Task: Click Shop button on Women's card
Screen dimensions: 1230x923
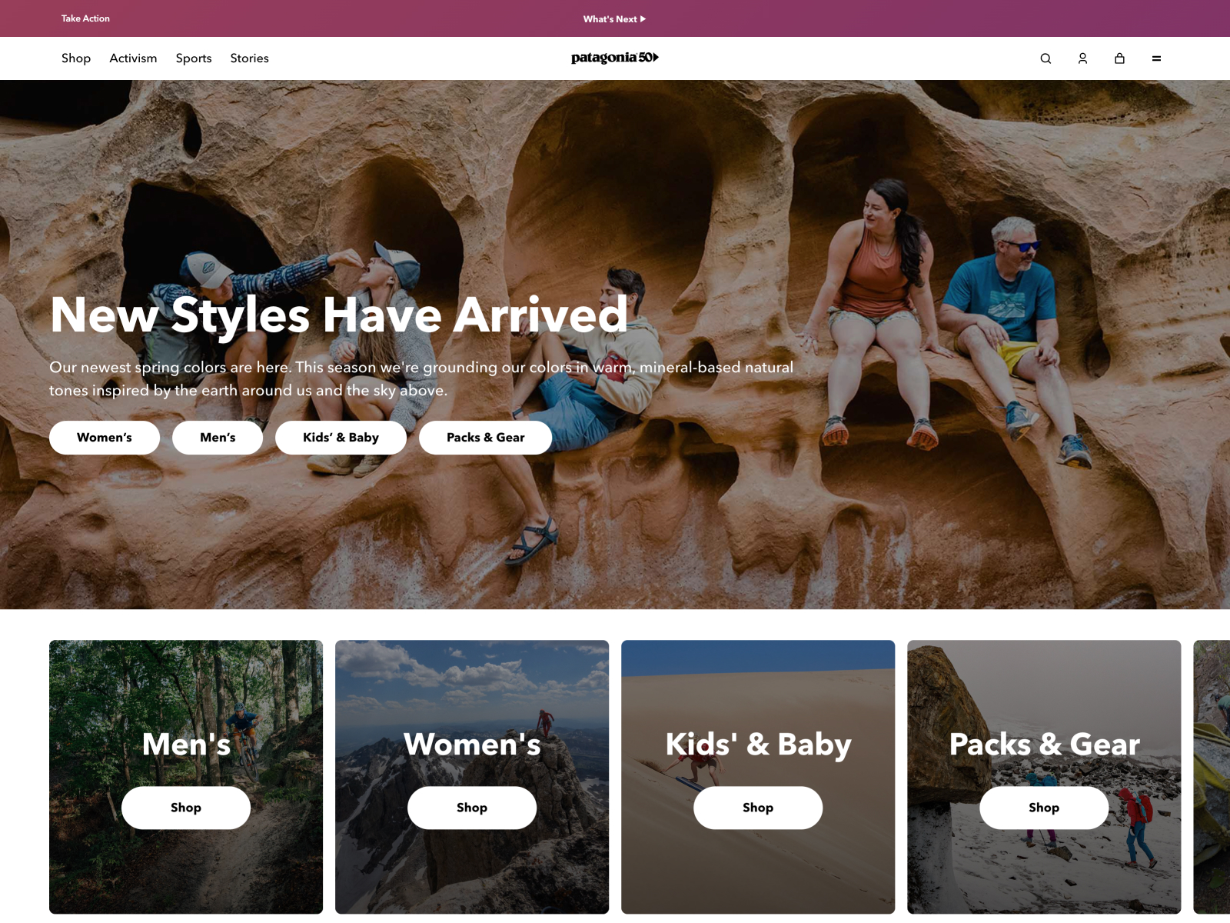Action: click(x=472, y=808)
